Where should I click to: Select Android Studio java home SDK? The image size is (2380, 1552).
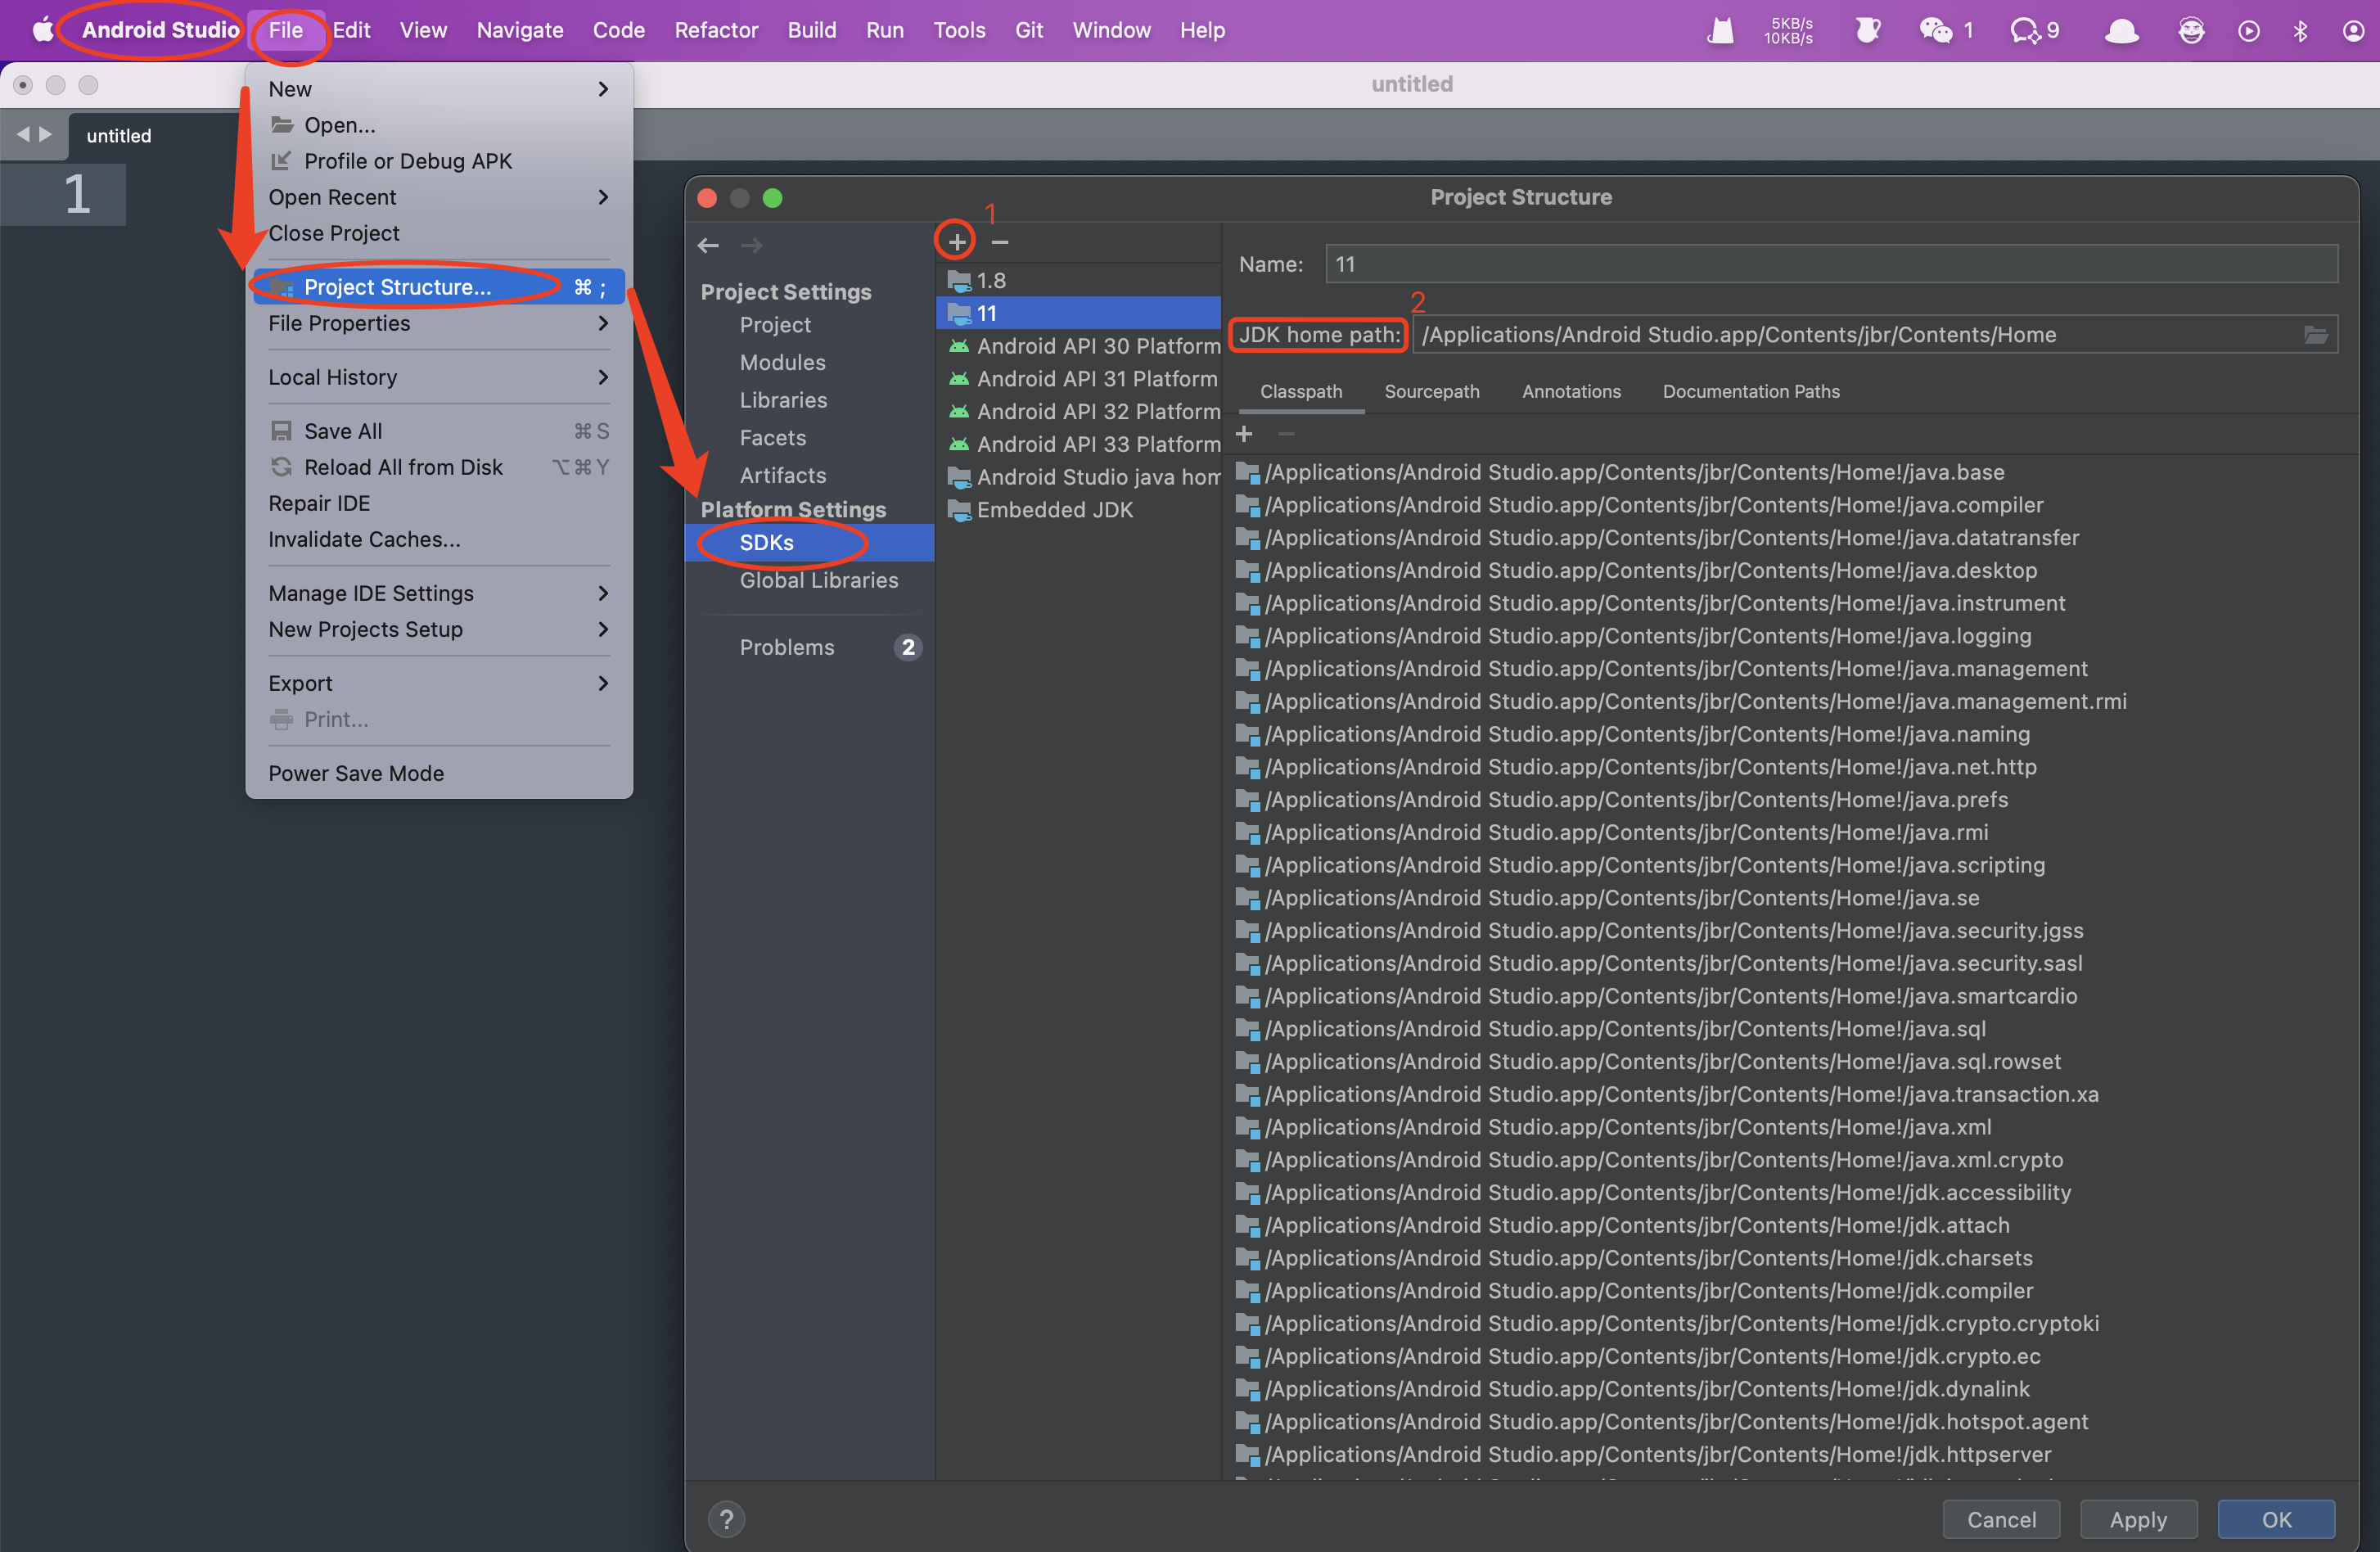pyautogui.click(x=1078, y=477)
